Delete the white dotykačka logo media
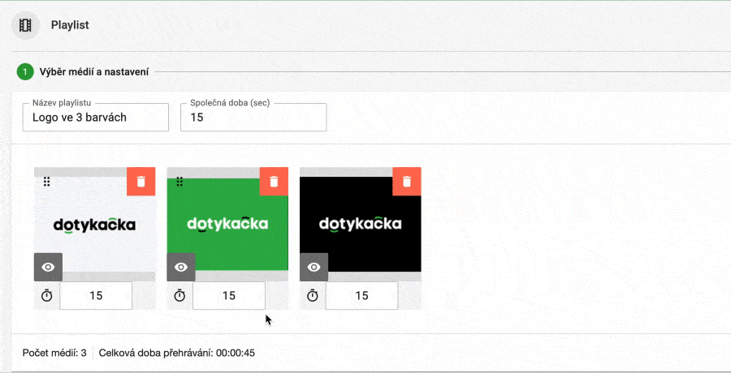Image resolution: width=731 pixels, height=373 pixels. [141, 182]
